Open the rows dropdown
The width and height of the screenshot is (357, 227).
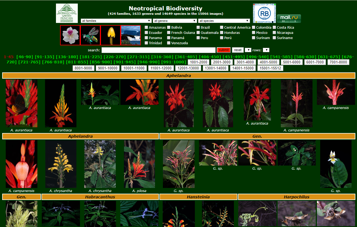coord(266,50)
